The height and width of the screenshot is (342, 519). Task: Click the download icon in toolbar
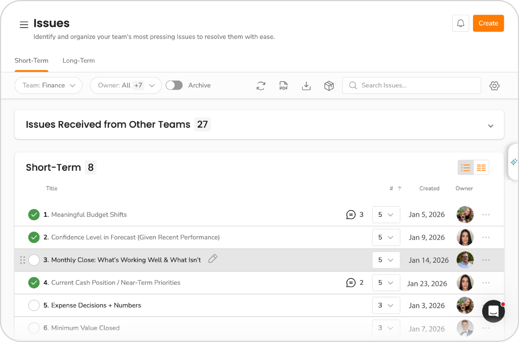pos(306,86)
